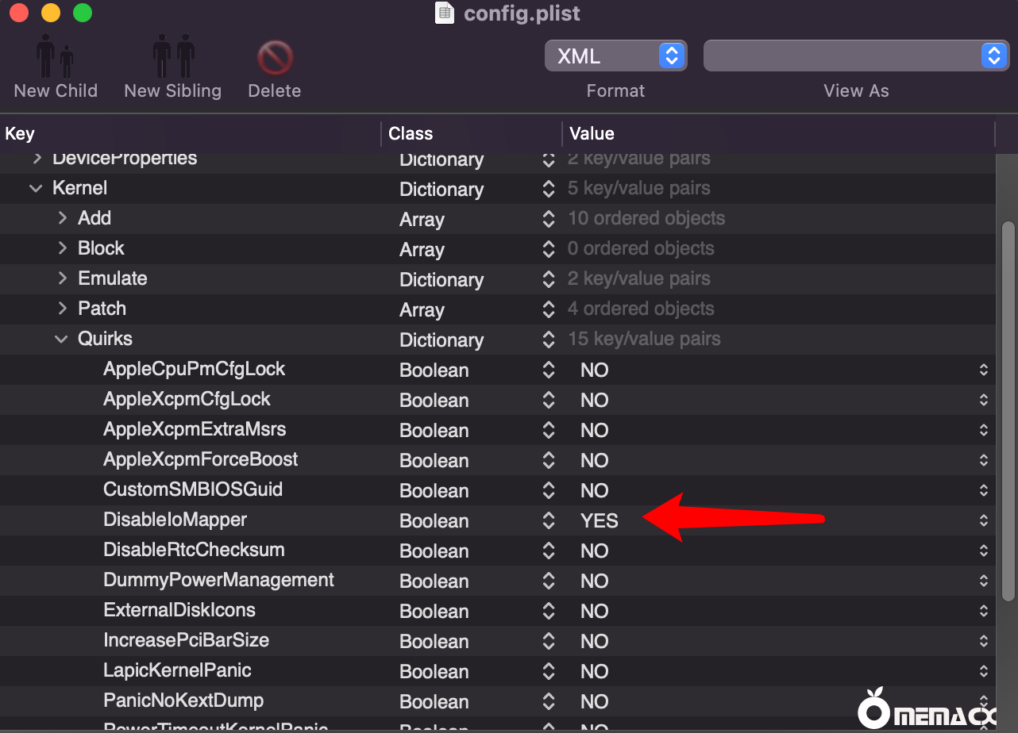The height and width of the screenshot is (733, 1018).
Task: Collapse the Quirks dictionary
Action: coord(61,340)
